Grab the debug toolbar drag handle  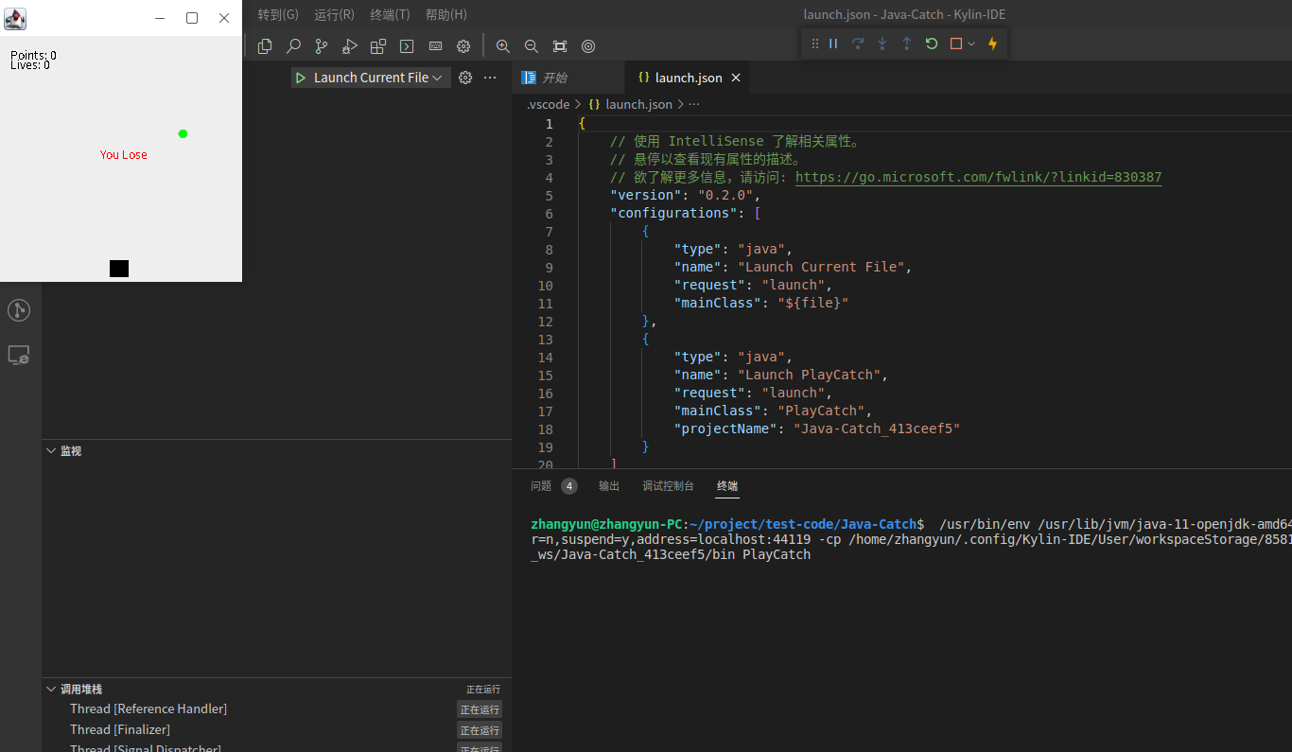pos(815,44)
